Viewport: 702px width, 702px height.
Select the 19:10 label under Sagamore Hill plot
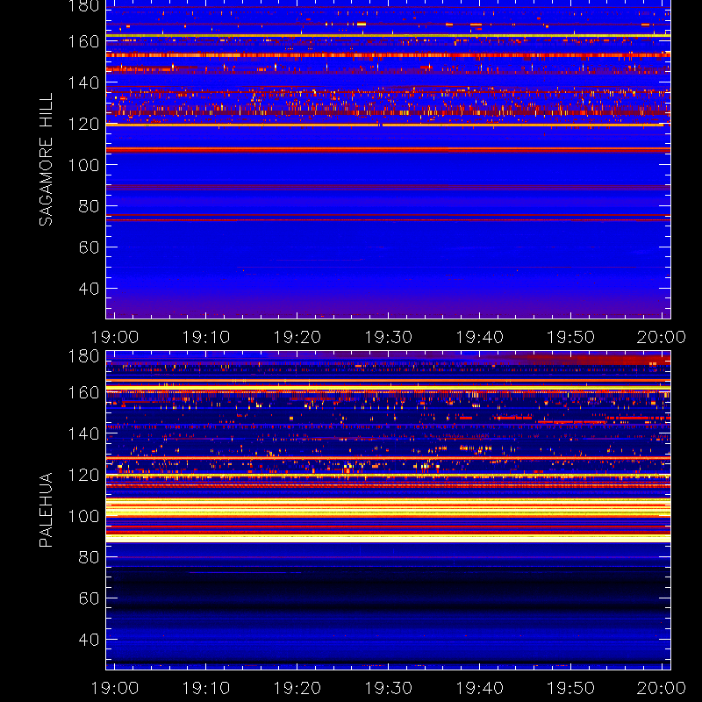pyautogui.click(x=205, y=337)
